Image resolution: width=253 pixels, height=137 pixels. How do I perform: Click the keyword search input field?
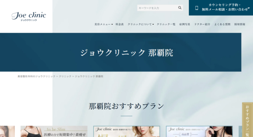click(157, 8)
